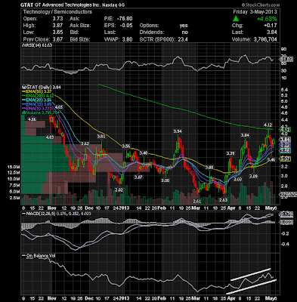Click the 4.12 peak price annotation
Image resolution: width=297 pixels, height=302 pixels.
point(268,125)
